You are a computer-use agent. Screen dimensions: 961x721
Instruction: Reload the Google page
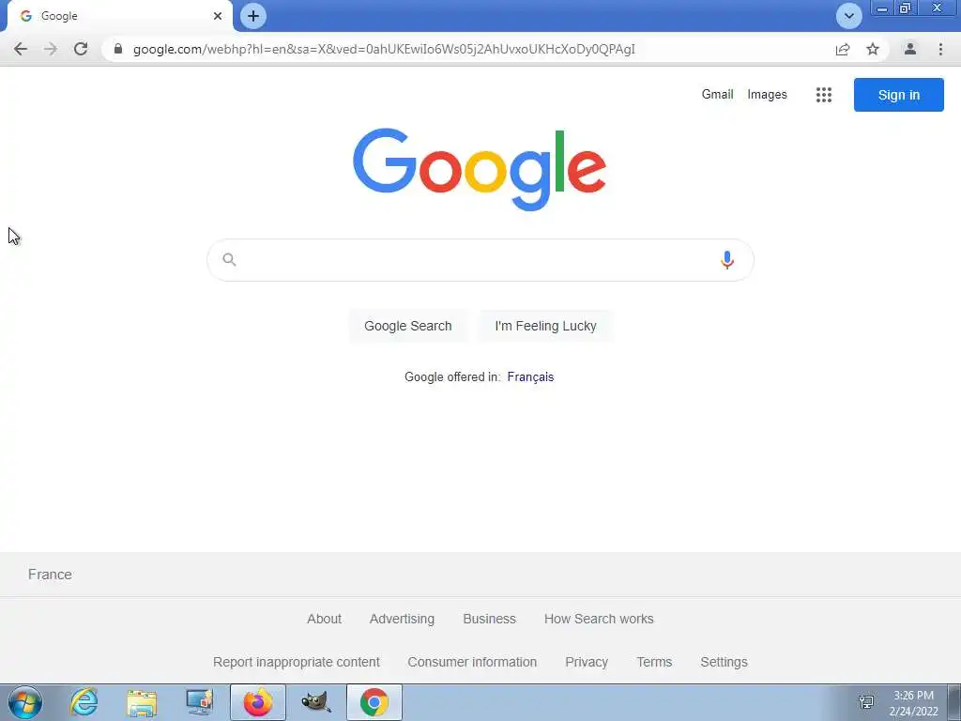click(81, 49)
